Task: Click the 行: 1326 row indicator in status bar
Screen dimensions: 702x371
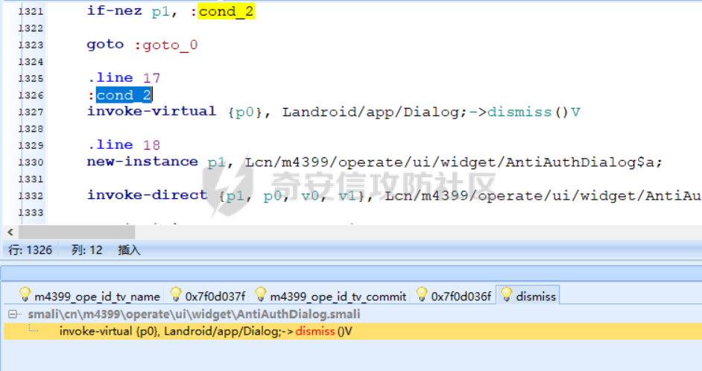Action: click(x=30, y=250)
